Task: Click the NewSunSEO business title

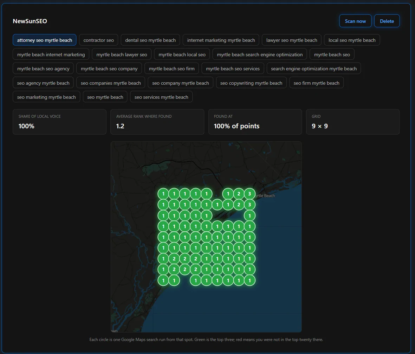Action: click(x=30, y=21)
